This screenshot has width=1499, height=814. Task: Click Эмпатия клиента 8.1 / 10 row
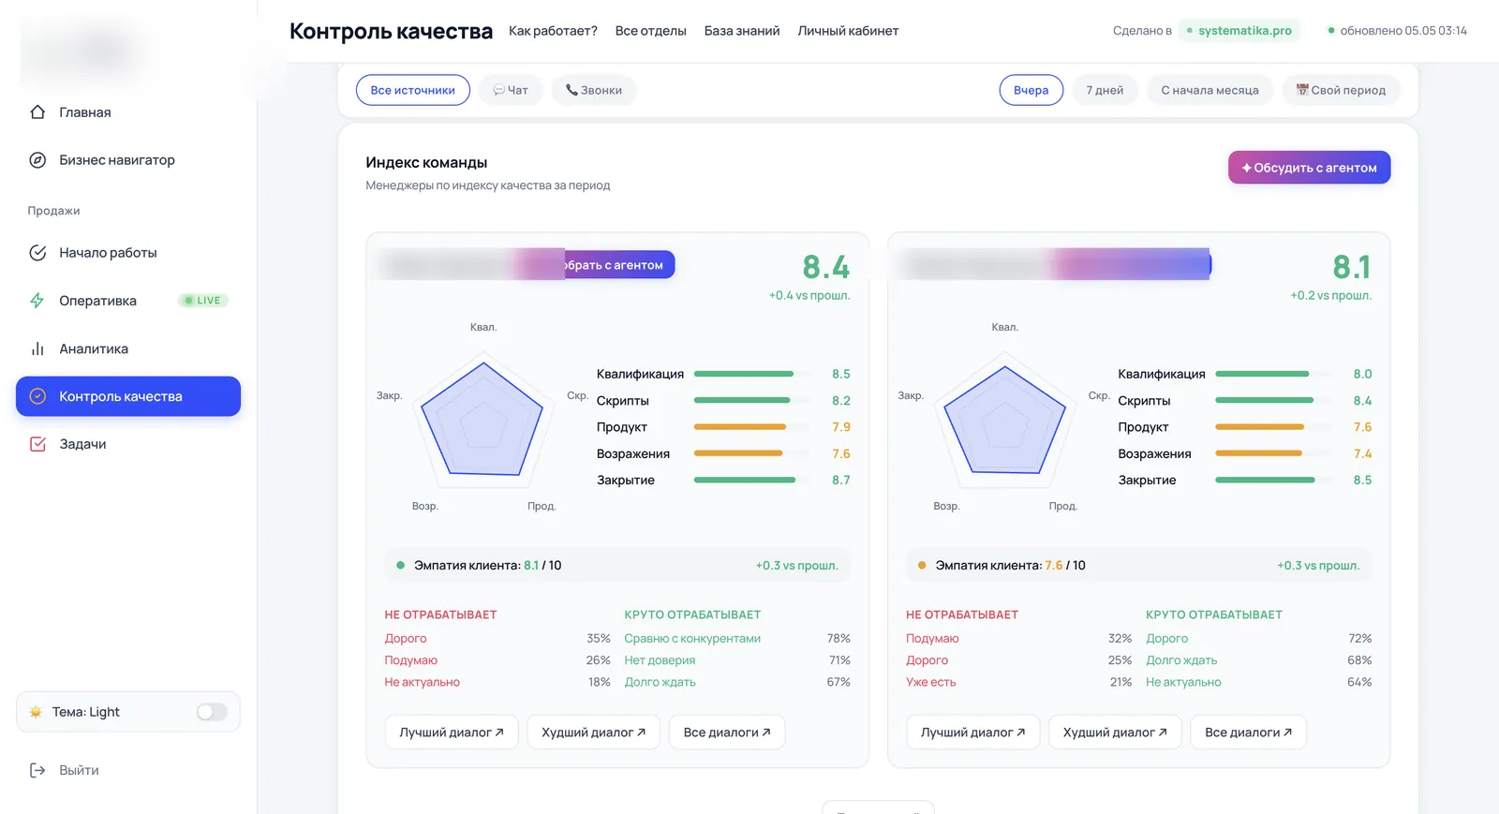pos(617,566)
